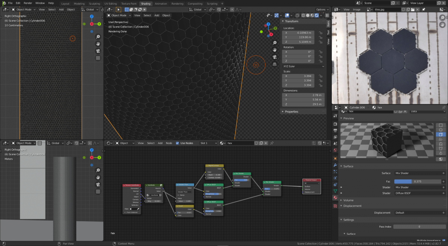This screenshot has width=448, height=246.
Task: Open the Render menu
Action: coord(28,3)
